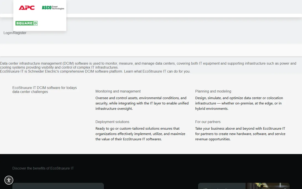Click the DCIM software introduction paragraph
Image resolution: width=302 pixels, height=189 pixels.
click(x=148, y=65)
